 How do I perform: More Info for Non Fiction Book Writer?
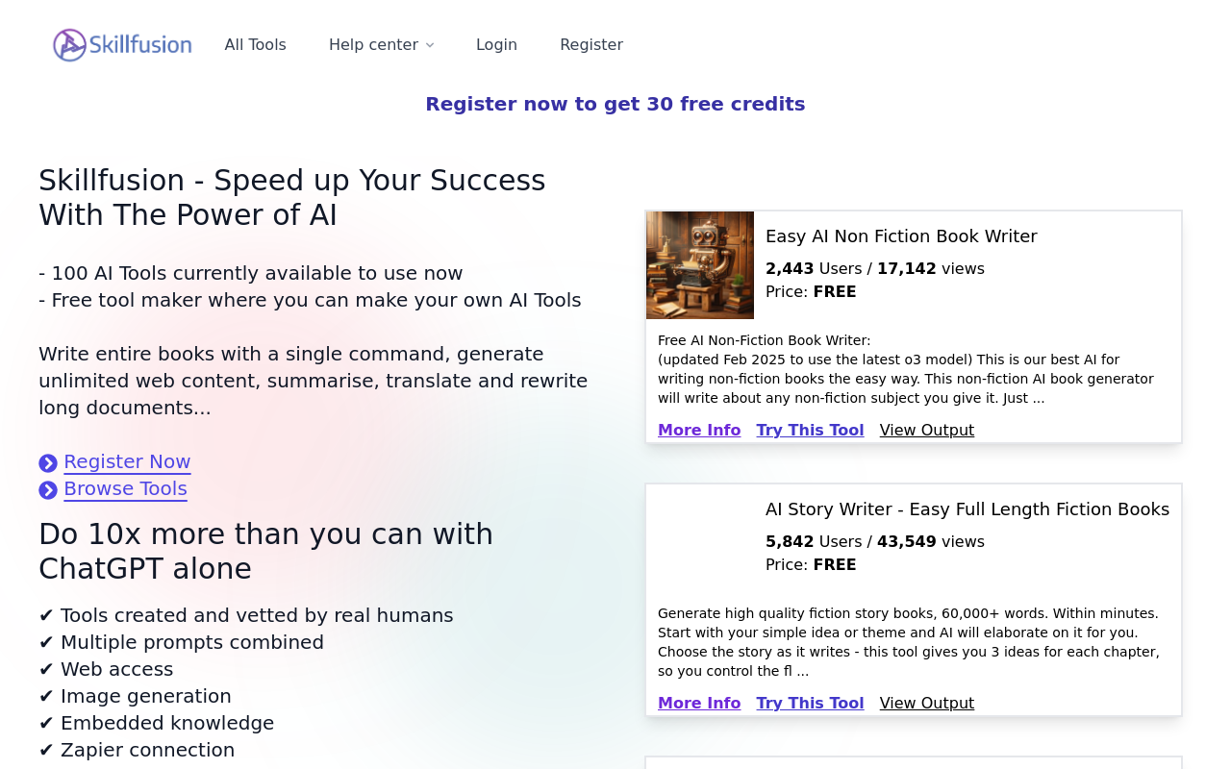(x=699, y=431)
